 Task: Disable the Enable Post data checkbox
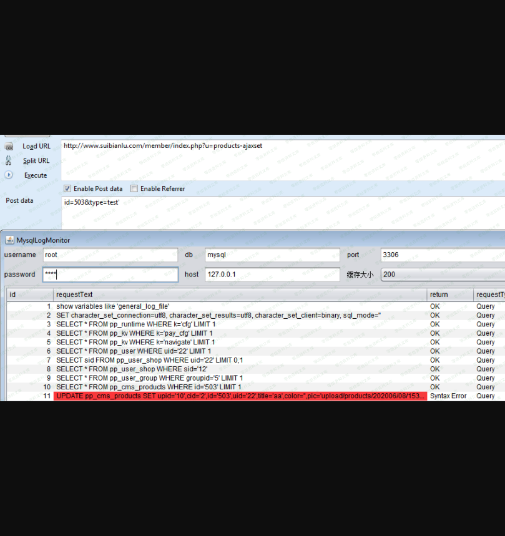67,188
